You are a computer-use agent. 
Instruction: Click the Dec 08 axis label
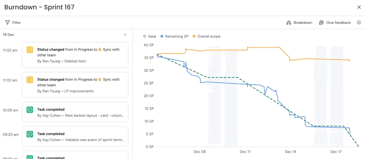click(200, 152)
